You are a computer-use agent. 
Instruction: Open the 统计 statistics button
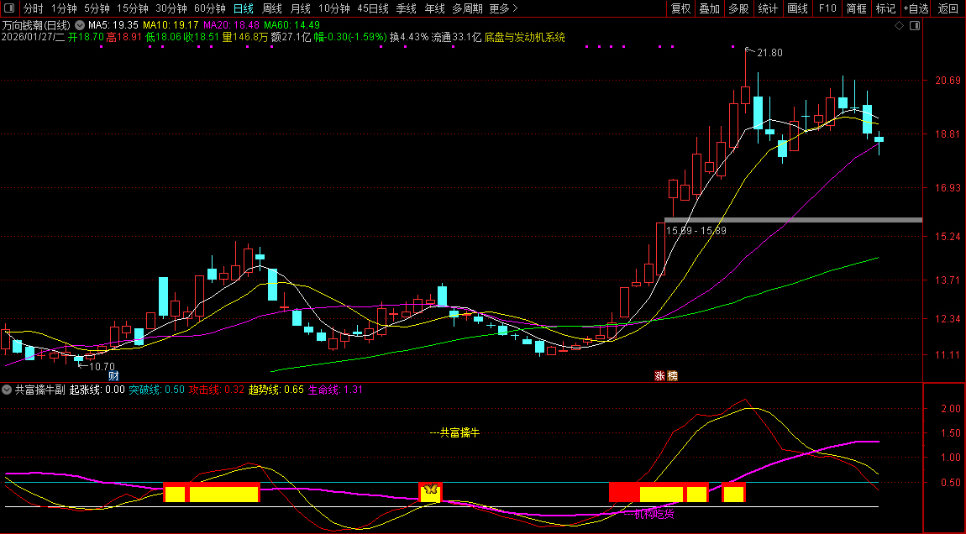769,8
